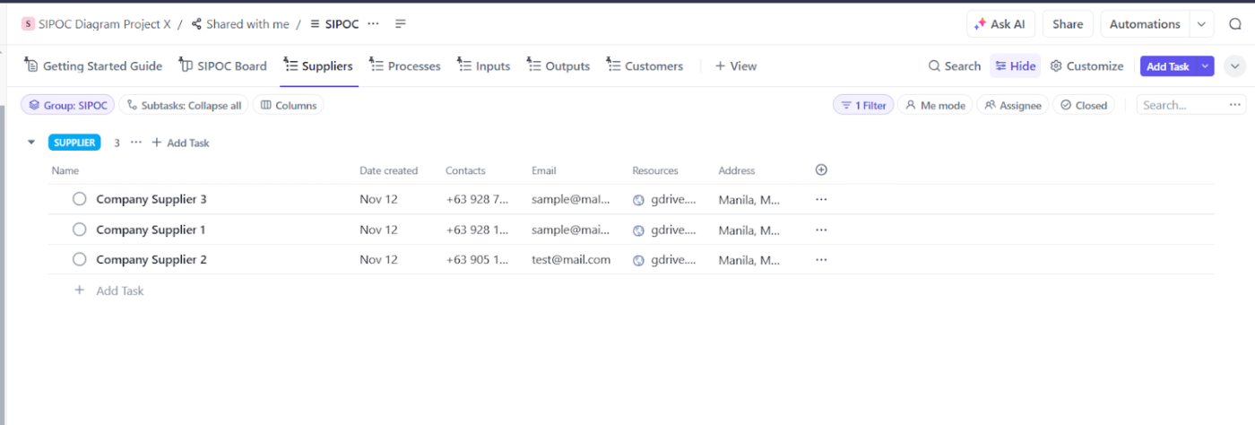Open the Supplier group ellipsis options

[136, 143]
